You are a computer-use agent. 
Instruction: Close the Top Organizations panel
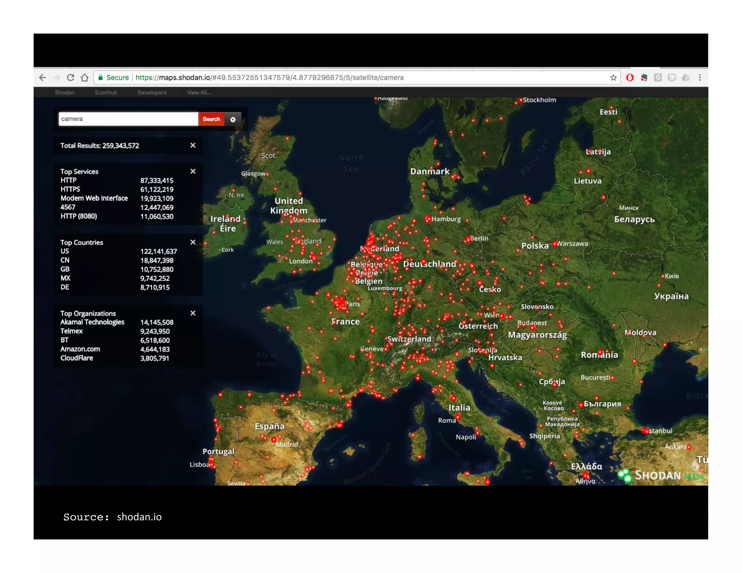pyautogui.click(x=193, y=313)
